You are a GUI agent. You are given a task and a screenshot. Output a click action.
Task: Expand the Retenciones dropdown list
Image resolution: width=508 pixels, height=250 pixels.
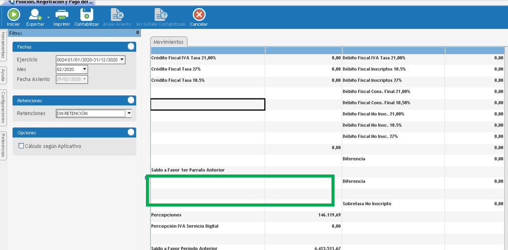pos(129,113)
